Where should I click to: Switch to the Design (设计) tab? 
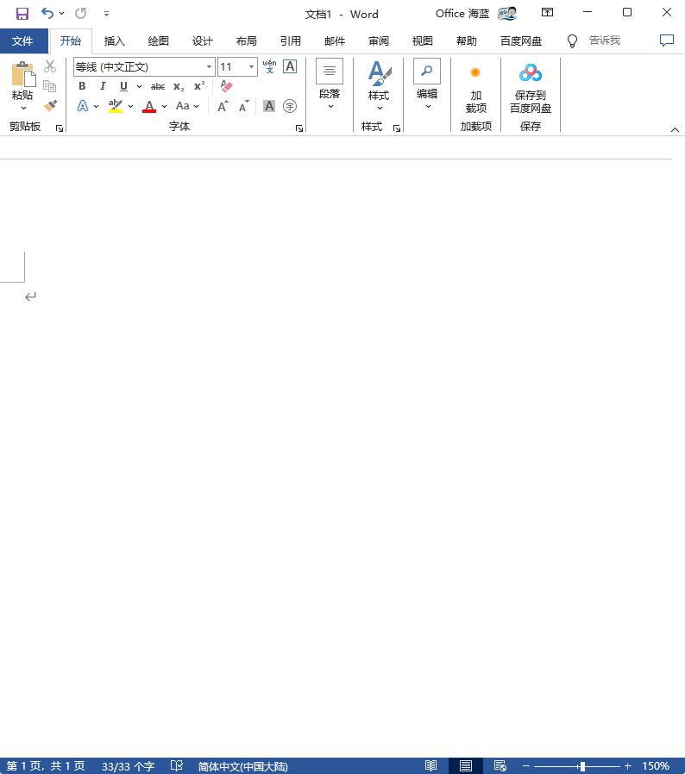[202, 41]
